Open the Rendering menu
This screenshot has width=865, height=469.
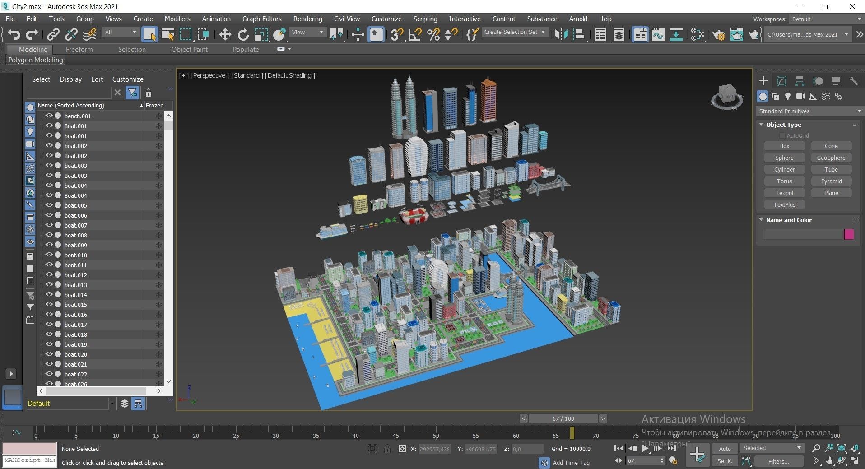pyautogui.click(x=307, y=19)
